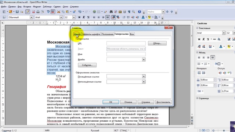Switch to the Положение tab
This screenshot has height=132, width=235.
108,34
